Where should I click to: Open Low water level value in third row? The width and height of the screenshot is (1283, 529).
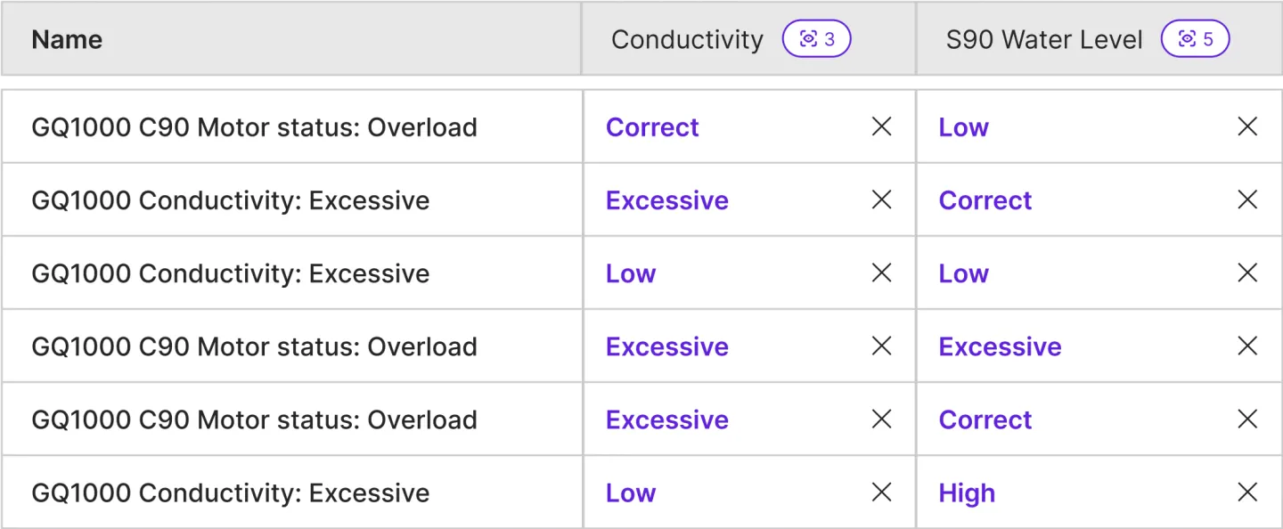coord(963,273)
